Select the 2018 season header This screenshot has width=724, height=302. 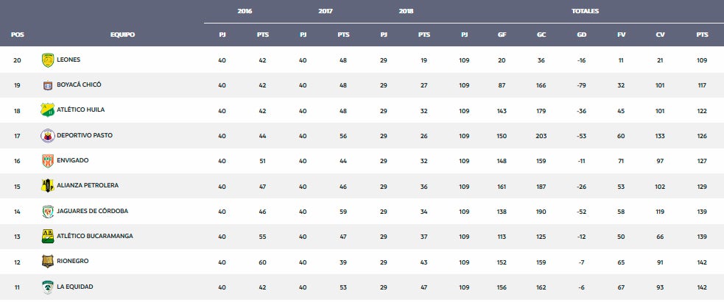click(x=406, y=12)
